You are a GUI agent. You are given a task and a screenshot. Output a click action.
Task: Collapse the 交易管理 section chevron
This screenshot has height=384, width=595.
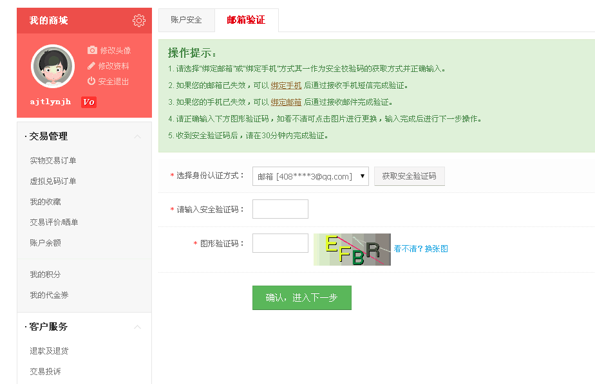(x=138, y=136)
